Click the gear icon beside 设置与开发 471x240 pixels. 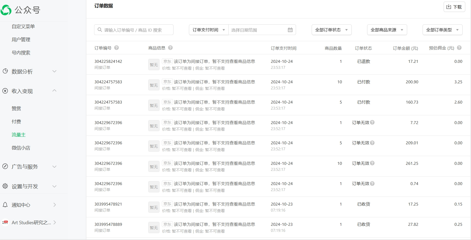[x=5, y=186]
